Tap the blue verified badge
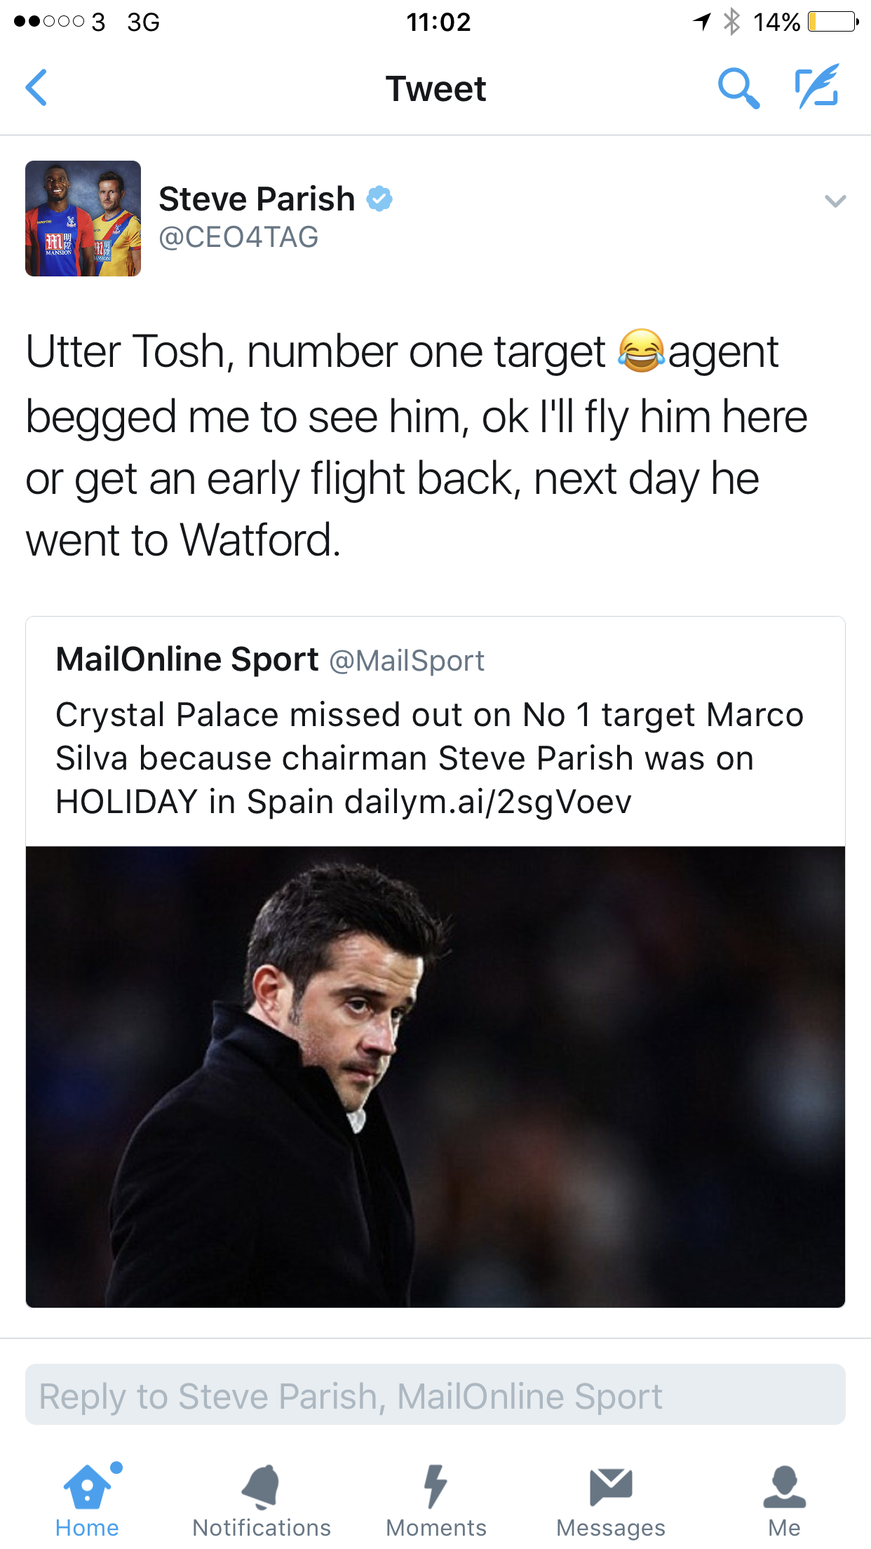This screenshot has width=871, height=1549. [379, 199]
